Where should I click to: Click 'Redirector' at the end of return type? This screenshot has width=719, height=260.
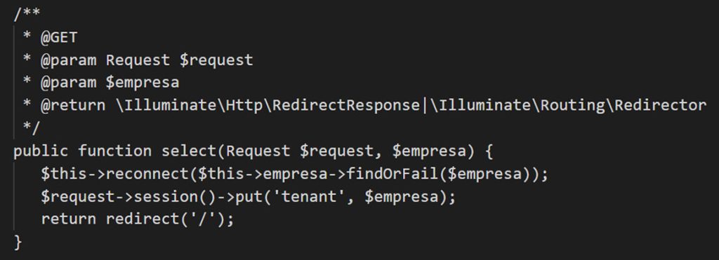coord(660,106)
